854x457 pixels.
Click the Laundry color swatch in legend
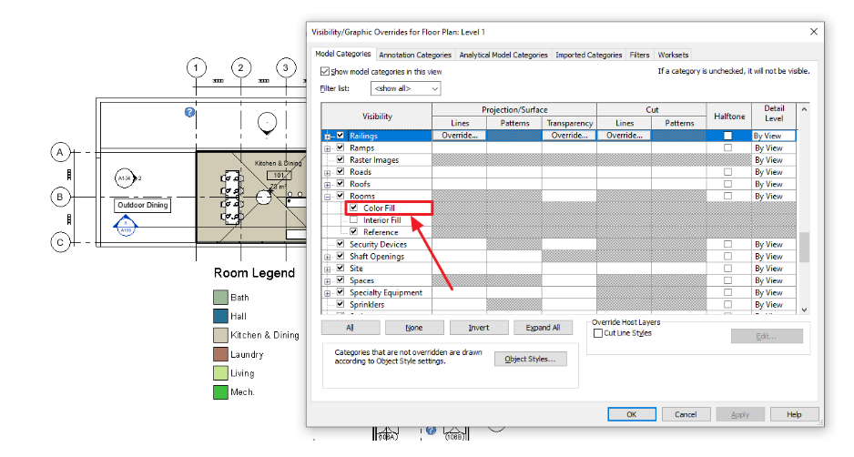(220, 354)
